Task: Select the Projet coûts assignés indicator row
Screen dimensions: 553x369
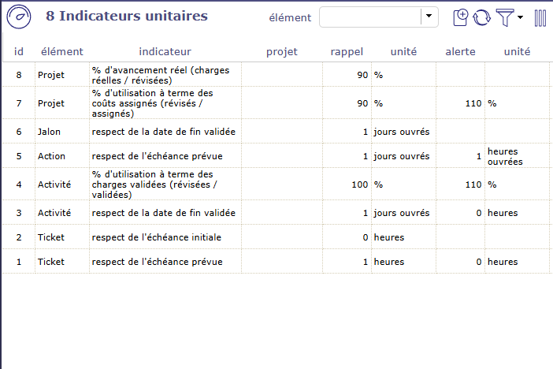Action: (164, 103)
